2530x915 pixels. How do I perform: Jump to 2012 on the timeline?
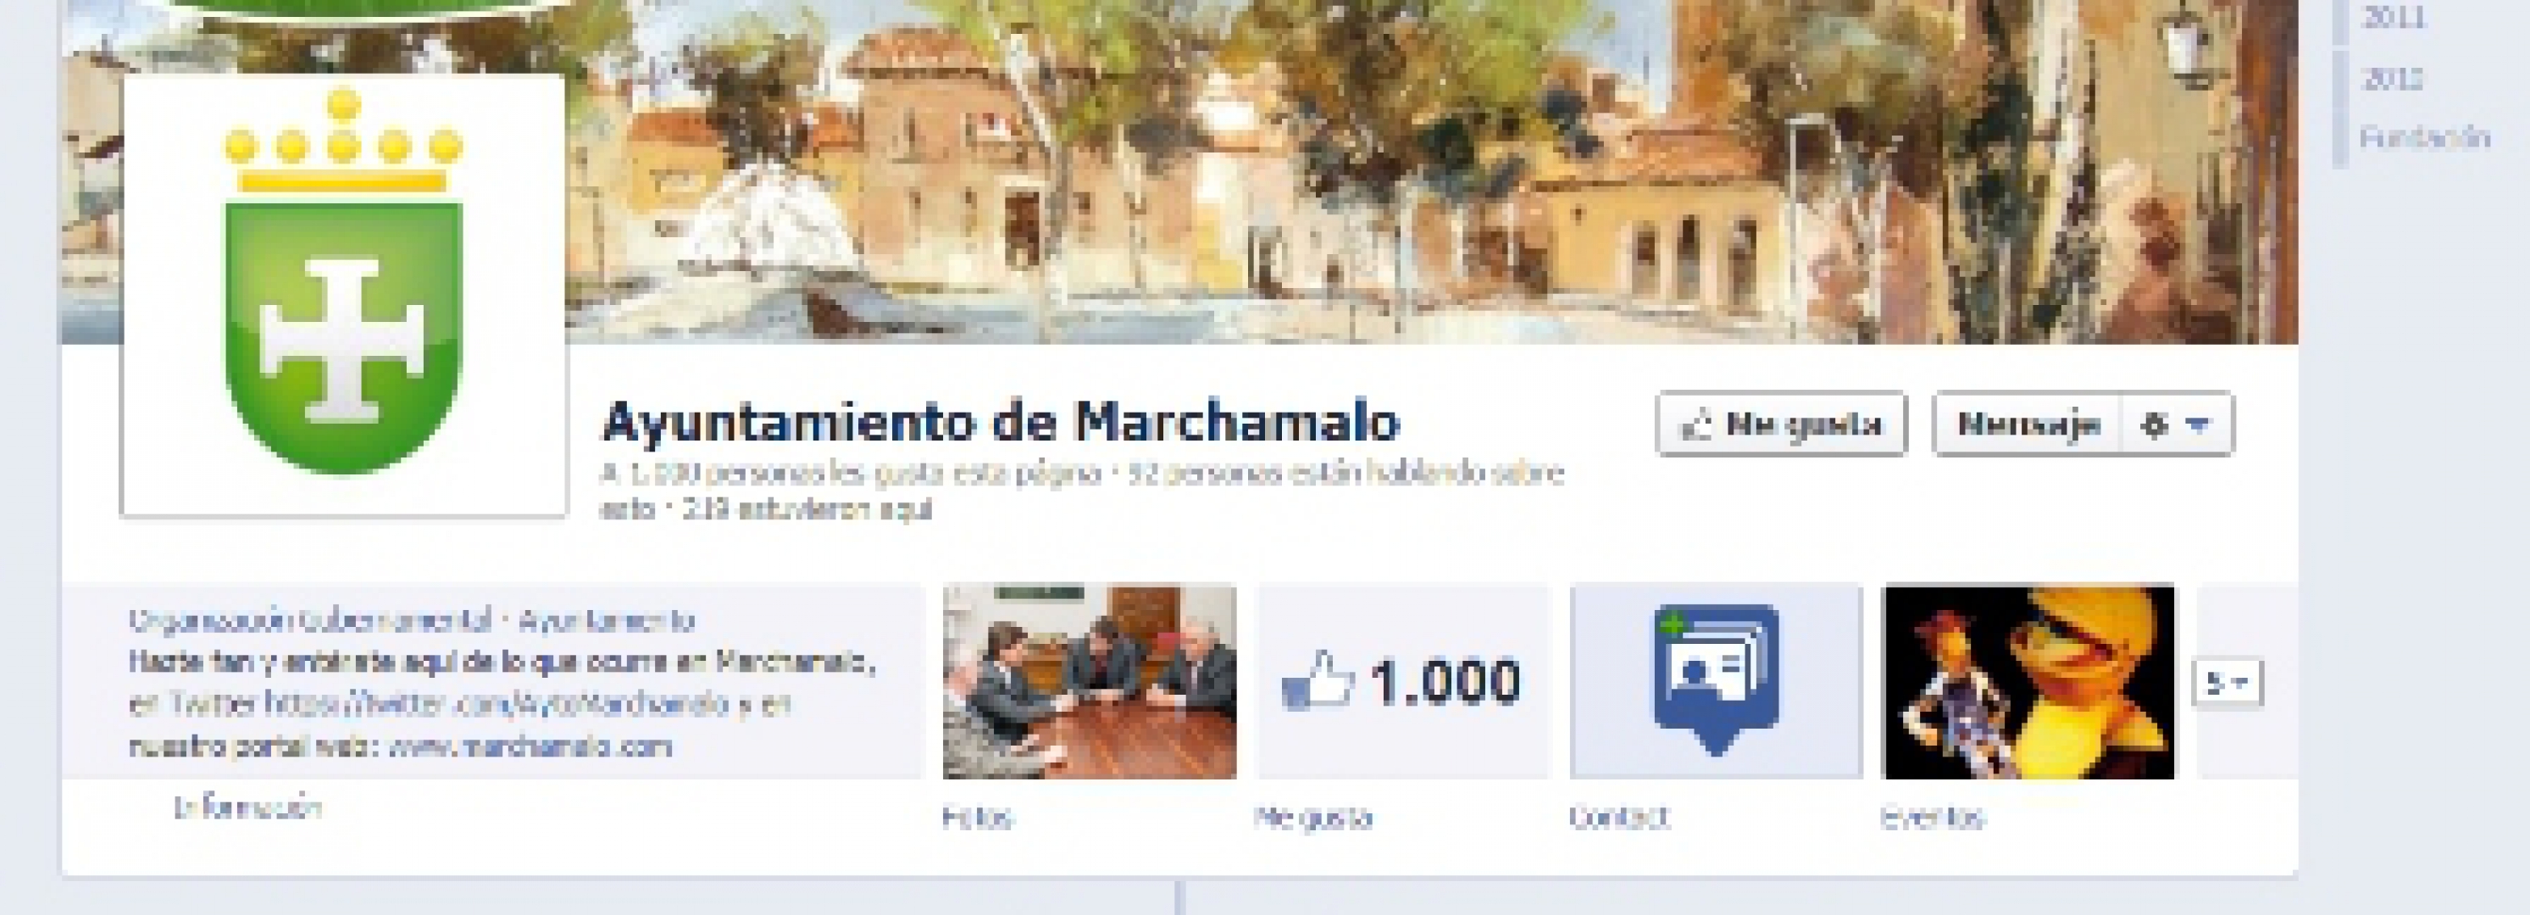(x=2392, y=78)
